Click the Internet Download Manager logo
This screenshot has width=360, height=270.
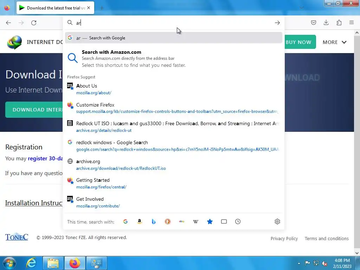pos(14,42)
